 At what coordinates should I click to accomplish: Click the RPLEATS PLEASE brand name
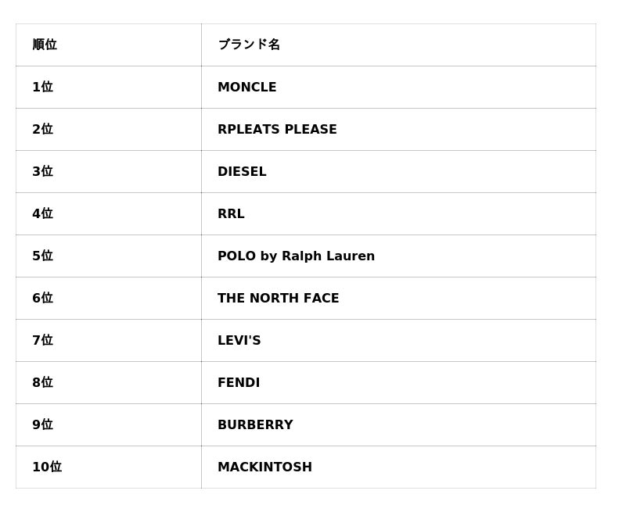[x=277, y=130]
